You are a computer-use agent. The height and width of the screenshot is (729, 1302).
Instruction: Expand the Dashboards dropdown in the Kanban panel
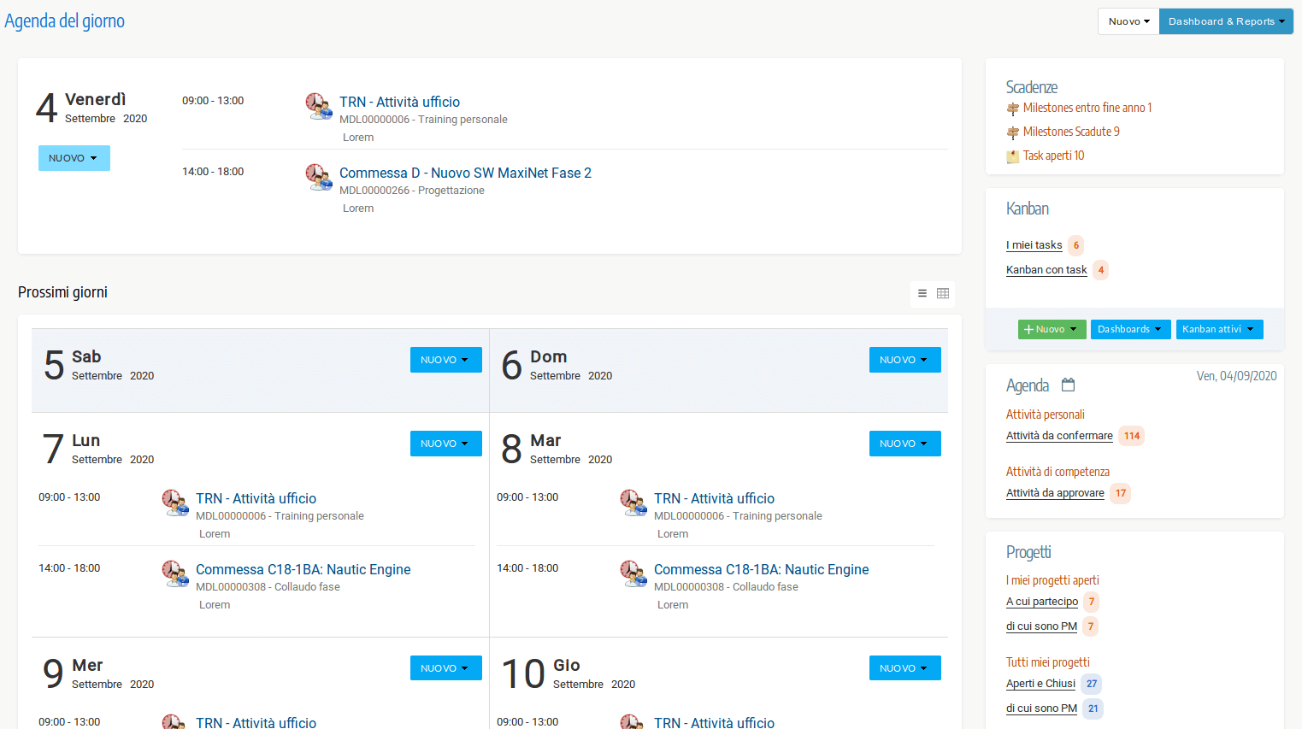click(x=1130, y=329)
